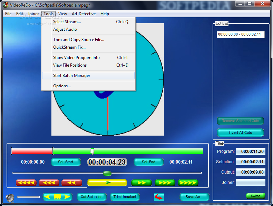The height and width of the screenshot is (206, 273).
Task: Click the double rewind red button
Action: [71, 183]
